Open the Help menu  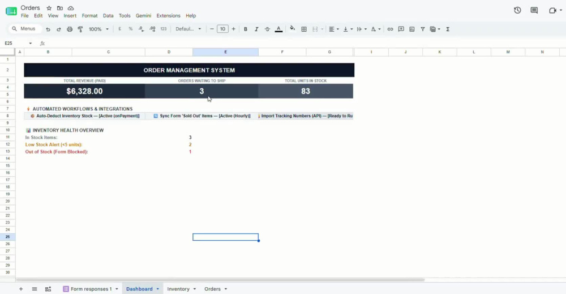click(191, 15)
